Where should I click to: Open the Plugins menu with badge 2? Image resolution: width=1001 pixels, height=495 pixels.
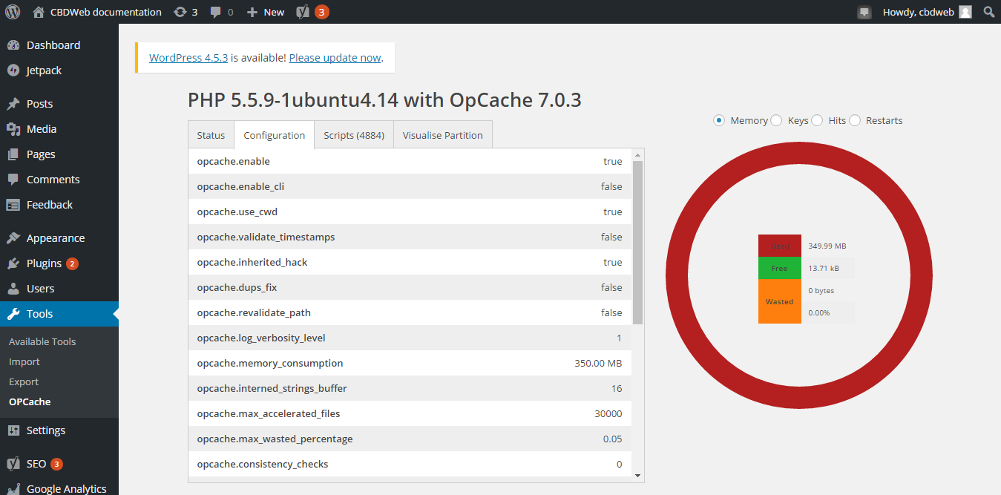click(x=59, y=263)
